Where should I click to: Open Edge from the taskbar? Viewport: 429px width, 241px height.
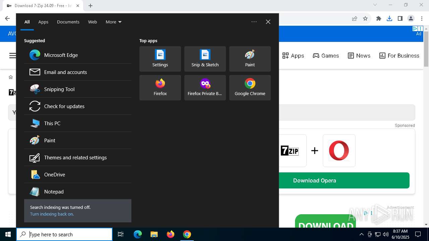[138, 234]
